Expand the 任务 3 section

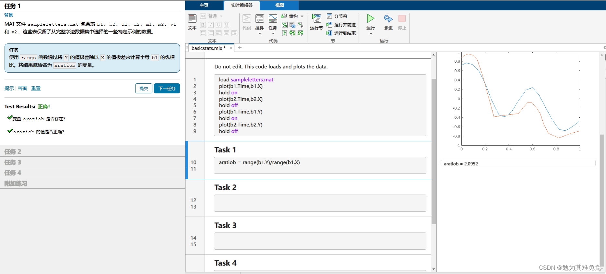[x=92, y=162]
